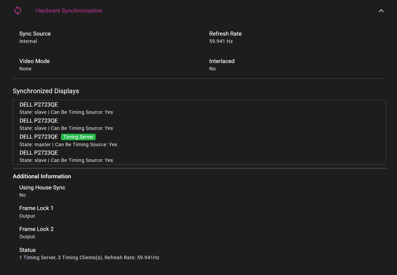Click the Interlaced field label
This screenshot has height=275, width=397.
[222, 61]
